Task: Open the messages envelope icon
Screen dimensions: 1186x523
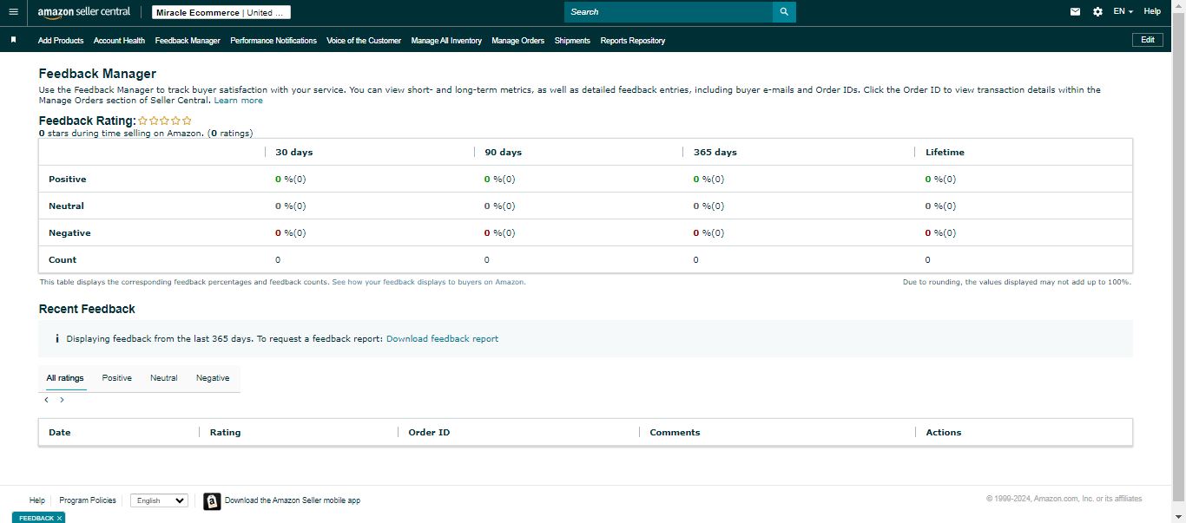Action: pos(1075,12)
